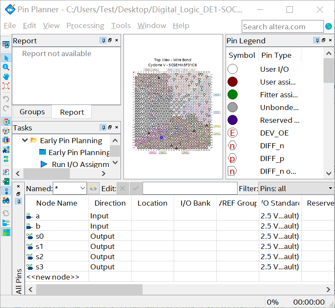
Task: Click the green board toolbar icon
Action: pos(6,181)
